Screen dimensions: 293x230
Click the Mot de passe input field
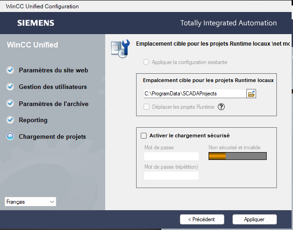tap(171, 156)
